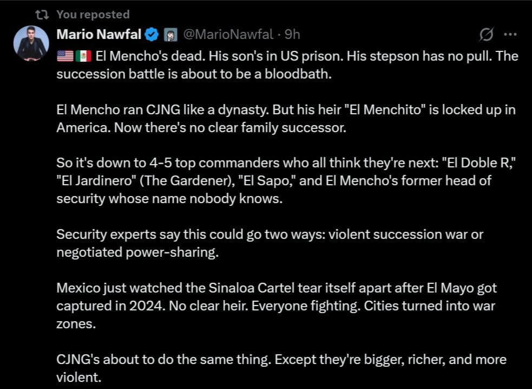This screenshot has width=532, height=389.
Task: Click the Mexico flag emoji
Action: pos(82,55)
